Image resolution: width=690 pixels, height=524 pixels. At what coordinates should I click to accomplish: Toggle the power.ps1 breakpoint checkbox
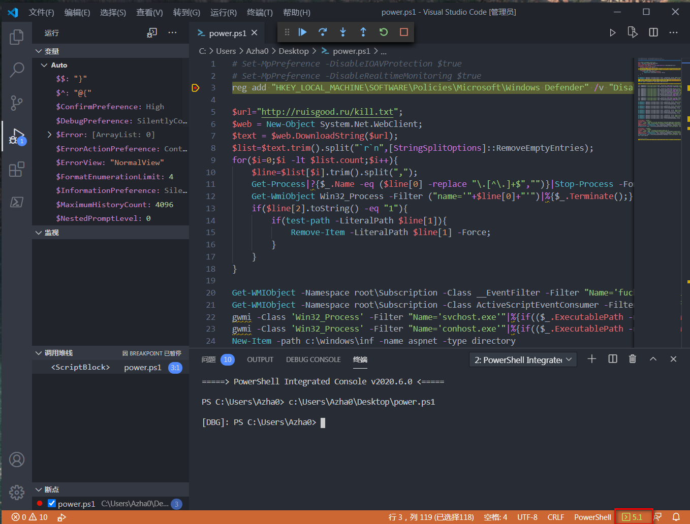pos(52,504)
